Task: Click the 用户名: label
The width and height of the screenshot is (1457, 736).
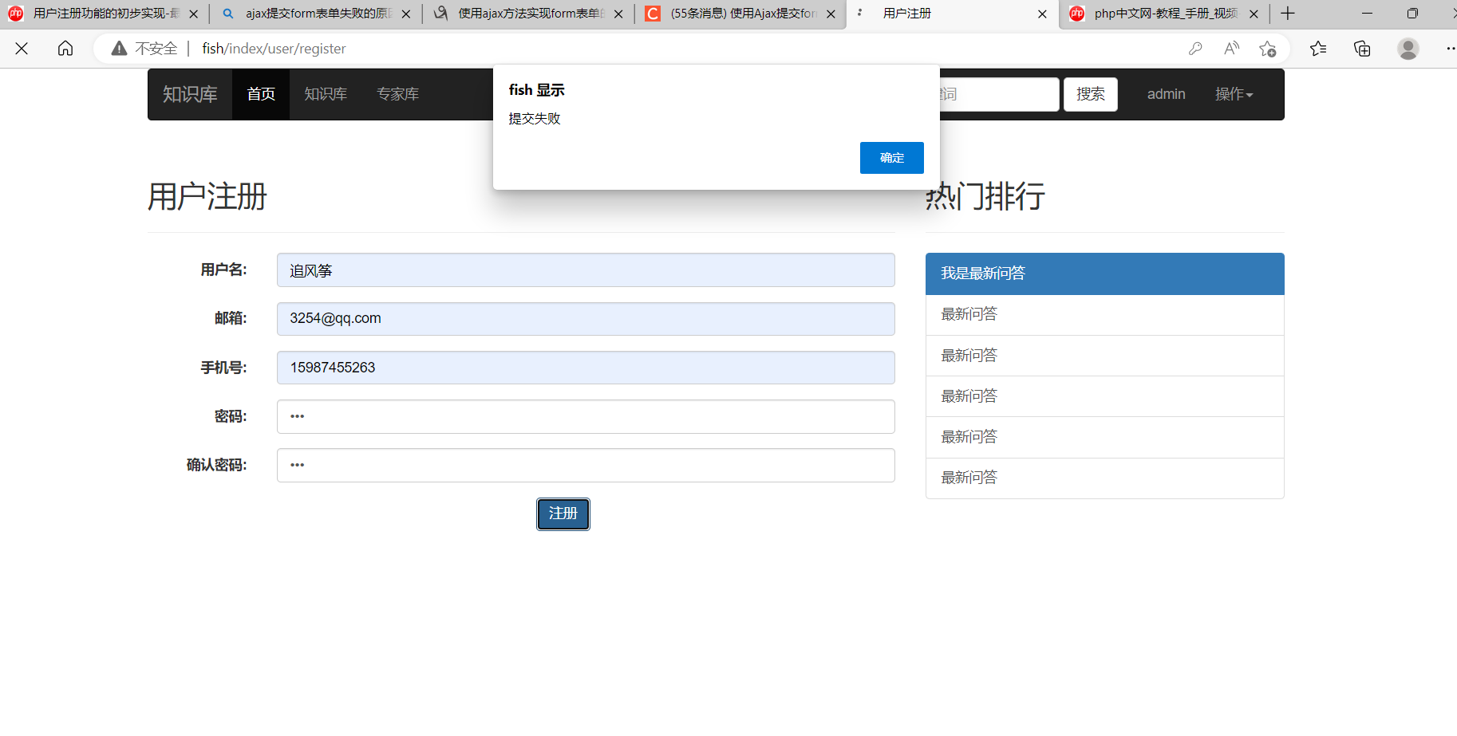Action: click(223, 270)
